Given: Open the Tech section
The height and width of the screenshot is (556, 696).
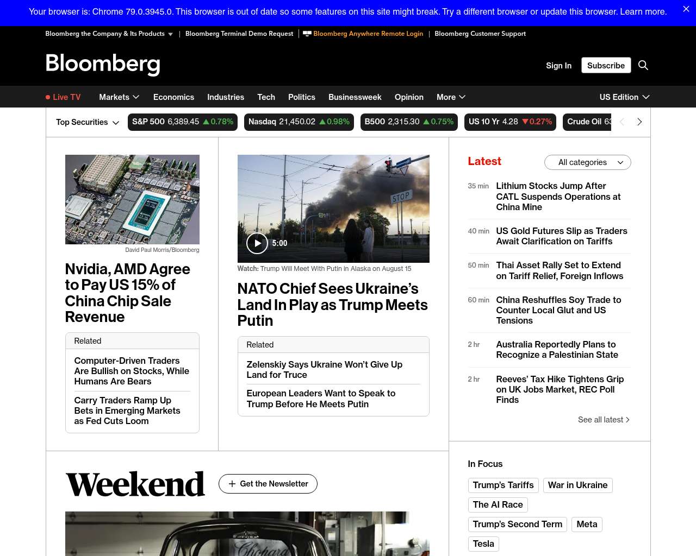Looking at the screenshot, I should (x=266, y=97).
